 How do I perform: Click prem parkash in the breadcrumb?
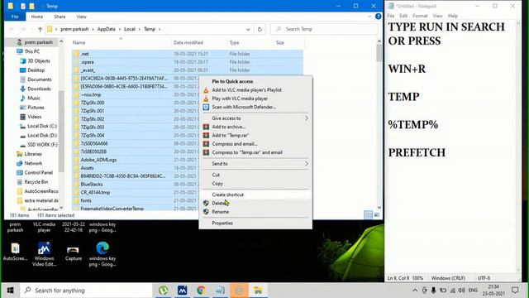click(x=74, y=29)
